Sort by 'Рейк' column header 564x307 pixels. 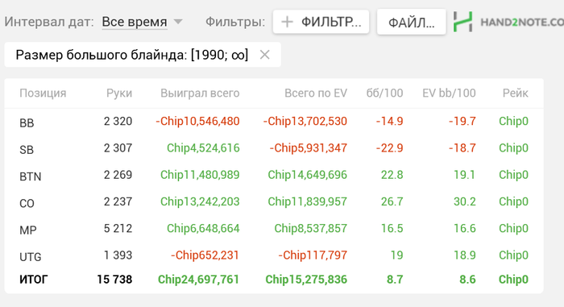[x=515, y=93]
